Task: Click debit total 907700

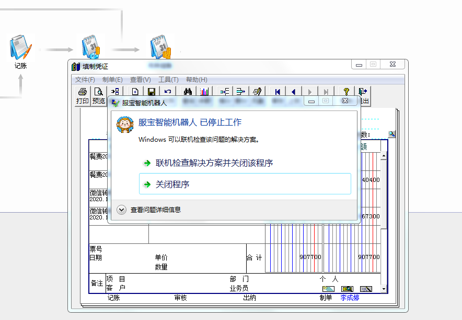Action: coord(310,257)
